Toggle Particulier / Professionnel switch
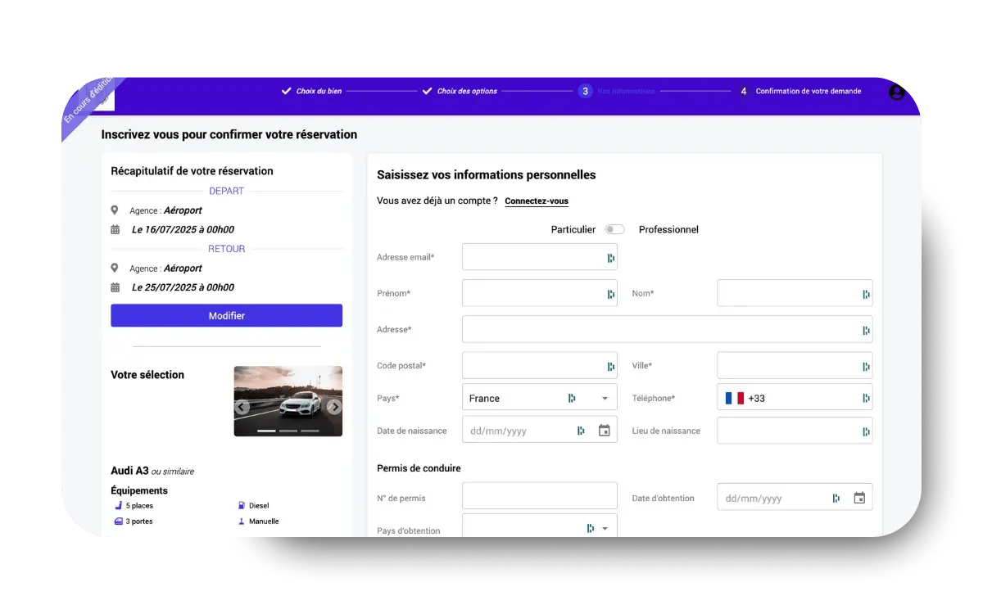 (x=614, y=230)
